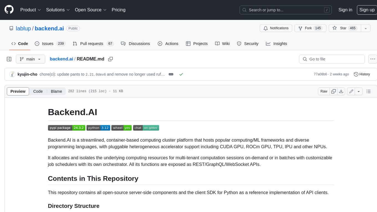The width and height of the screenshot is (377, 212).
Task: Click the Directory Structure heading
Action: point(74,206)
